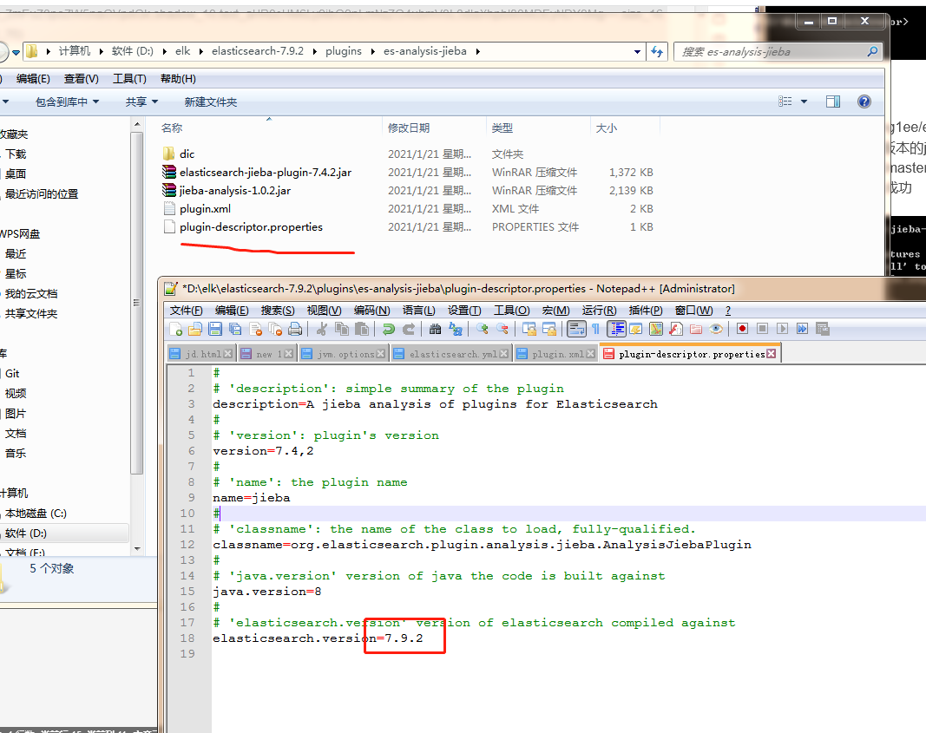The width and height of the screenshot is (926, 733).
Task: Open the 插件(P) menu in Notepad++
Action: pos(646,311)
